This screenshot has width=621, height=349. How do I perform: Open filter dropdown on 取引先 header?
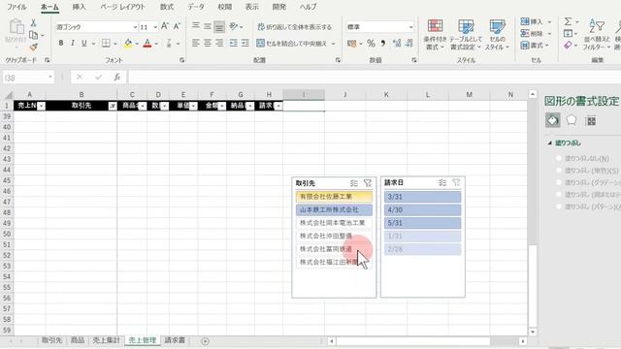[x=113, y=106]
